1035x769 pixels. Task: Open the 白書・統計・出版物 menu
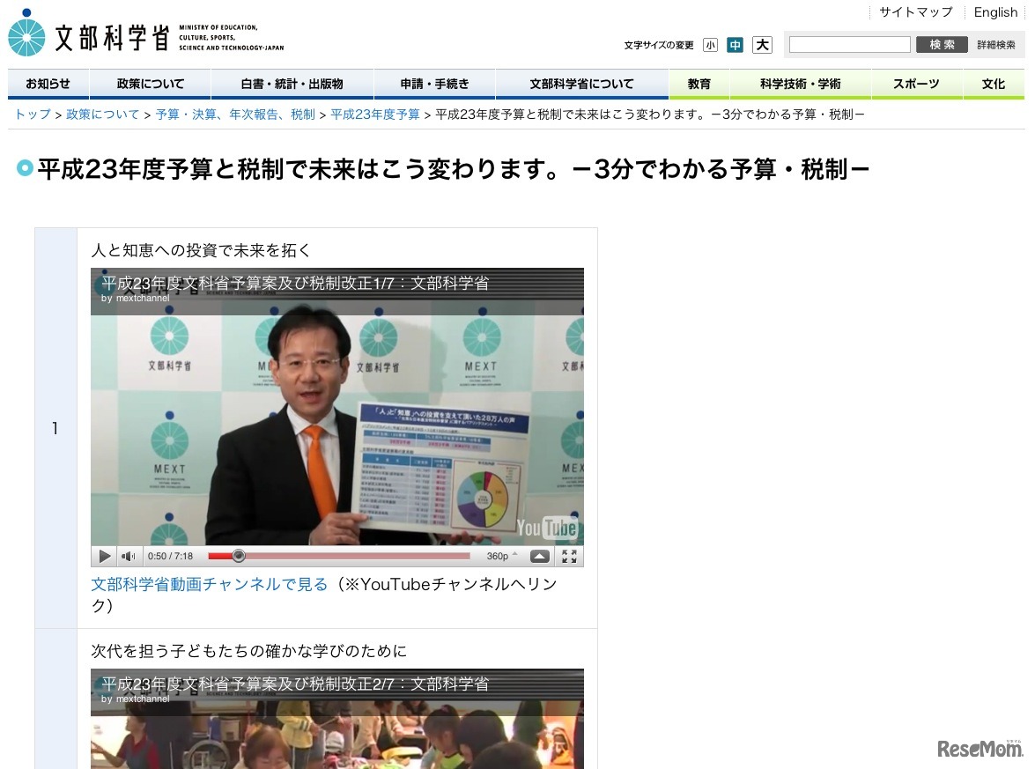pyautogui.click(x=292, y=84)
